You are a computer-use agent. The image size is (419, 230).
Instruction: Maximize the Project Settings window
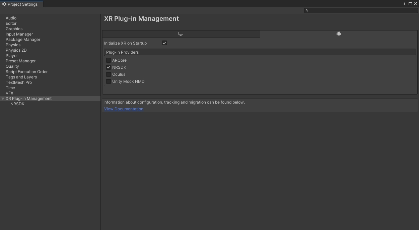tap(410, 3)
